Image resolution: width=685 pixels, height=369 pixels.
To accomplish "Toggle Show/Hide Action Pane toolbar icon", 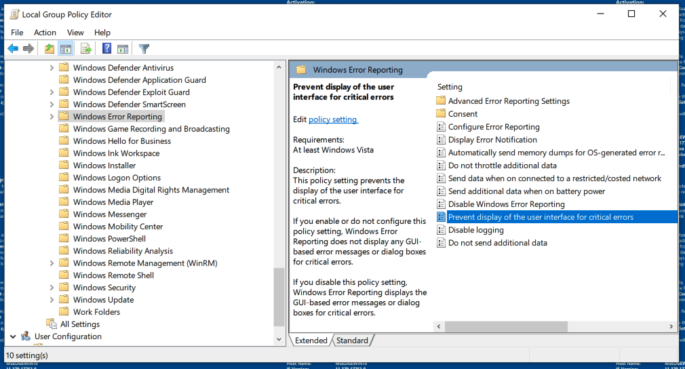I will click(123, 48).
